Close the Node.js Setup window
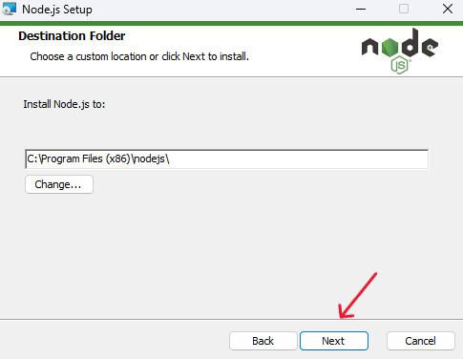Screen dimensions: 463x359 click(x=448, y=9)
